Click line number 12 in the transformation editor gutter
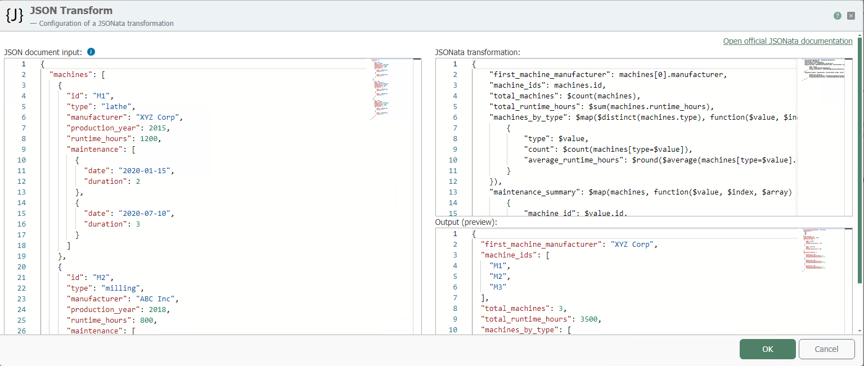 453,182
